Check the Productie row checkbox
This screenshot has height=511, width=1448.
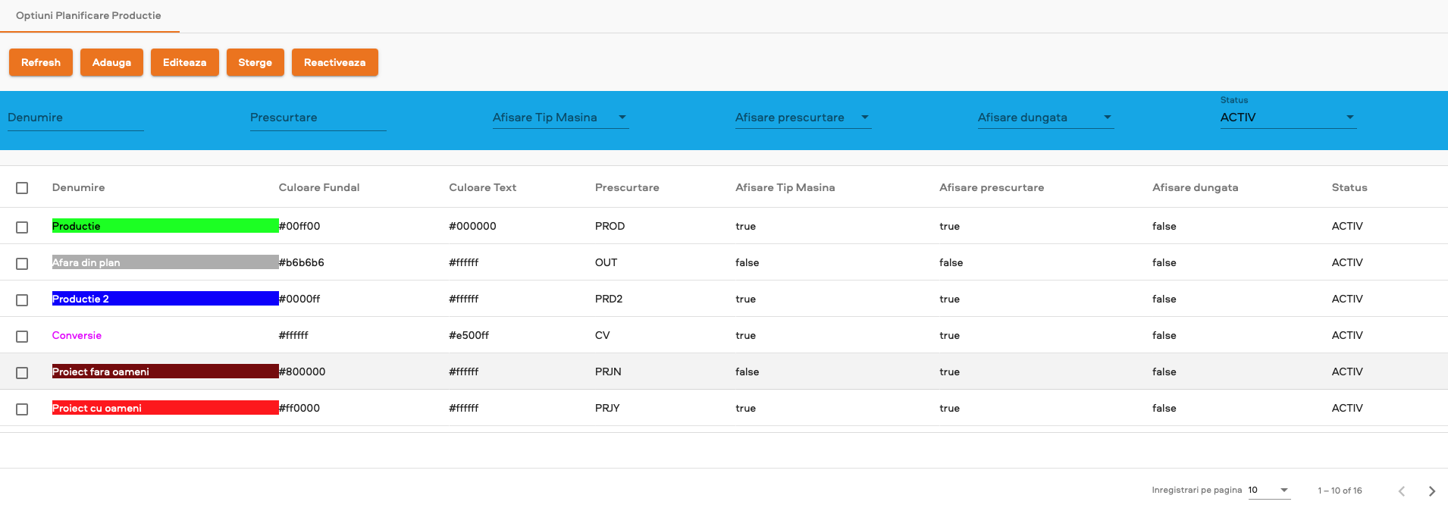coord(22,227)
